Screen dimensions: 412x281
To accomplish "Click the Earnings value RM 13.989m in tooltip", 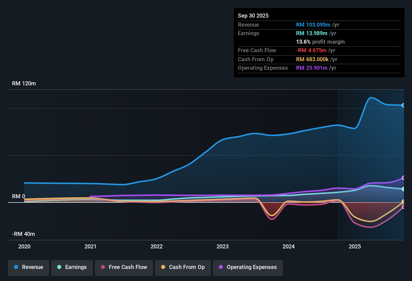I will 312,33.
